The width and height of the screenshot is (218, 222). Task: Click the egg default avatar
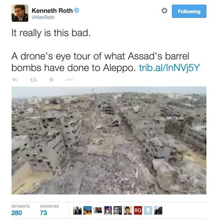click(148, 211)
